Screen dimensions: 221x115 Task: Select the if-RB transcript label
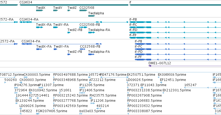pos(133,19)
